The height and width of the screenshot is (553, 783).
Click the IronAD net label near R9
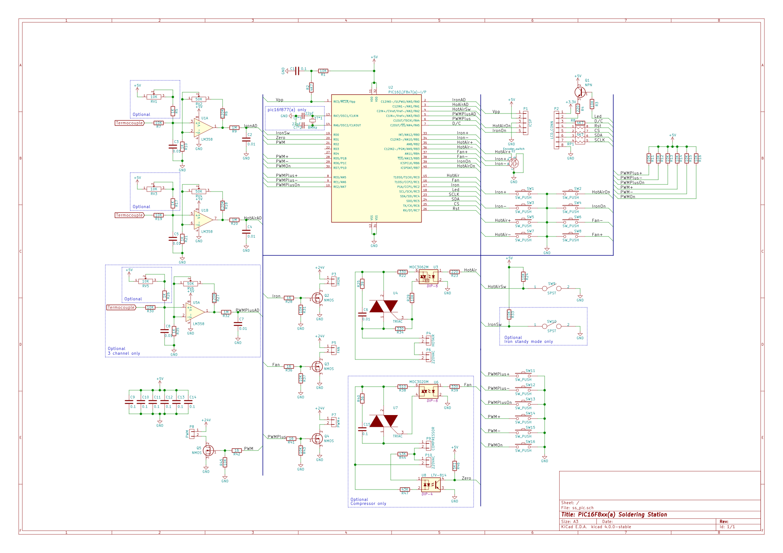coord(251,126)
